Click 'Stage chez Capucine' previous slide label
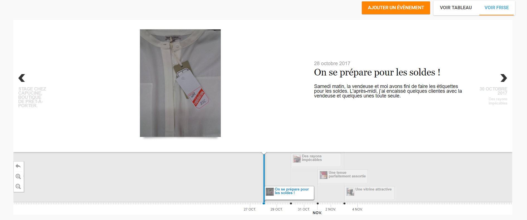The image size is (527, 220). tap(32, 97)
